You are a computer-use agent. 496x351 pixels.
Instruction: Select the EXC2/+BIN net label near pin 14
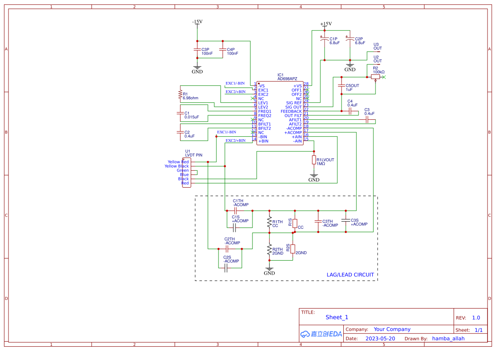tap(236, 140)
